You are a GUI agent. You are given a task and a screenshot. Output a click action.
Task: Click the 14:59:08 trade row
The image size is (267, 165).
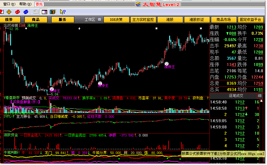click(x=235, y=127)
